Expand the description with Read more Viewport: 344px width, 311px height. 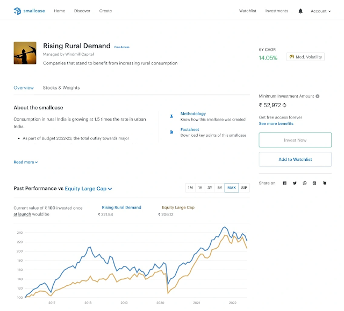(26, 162)
